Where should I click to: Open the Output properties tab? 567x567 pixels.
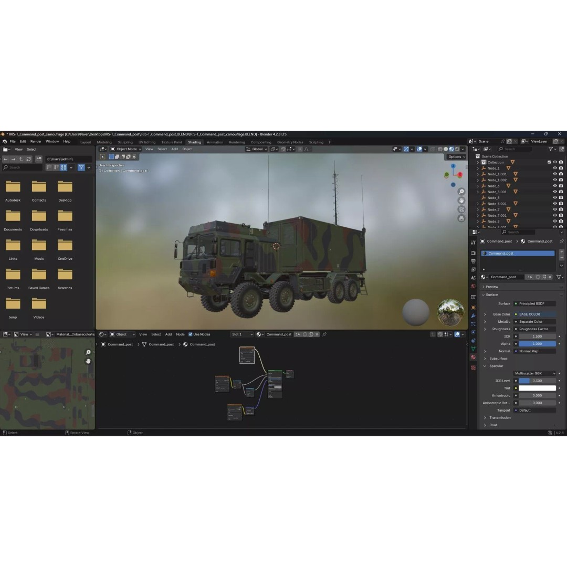click(473, 261)
